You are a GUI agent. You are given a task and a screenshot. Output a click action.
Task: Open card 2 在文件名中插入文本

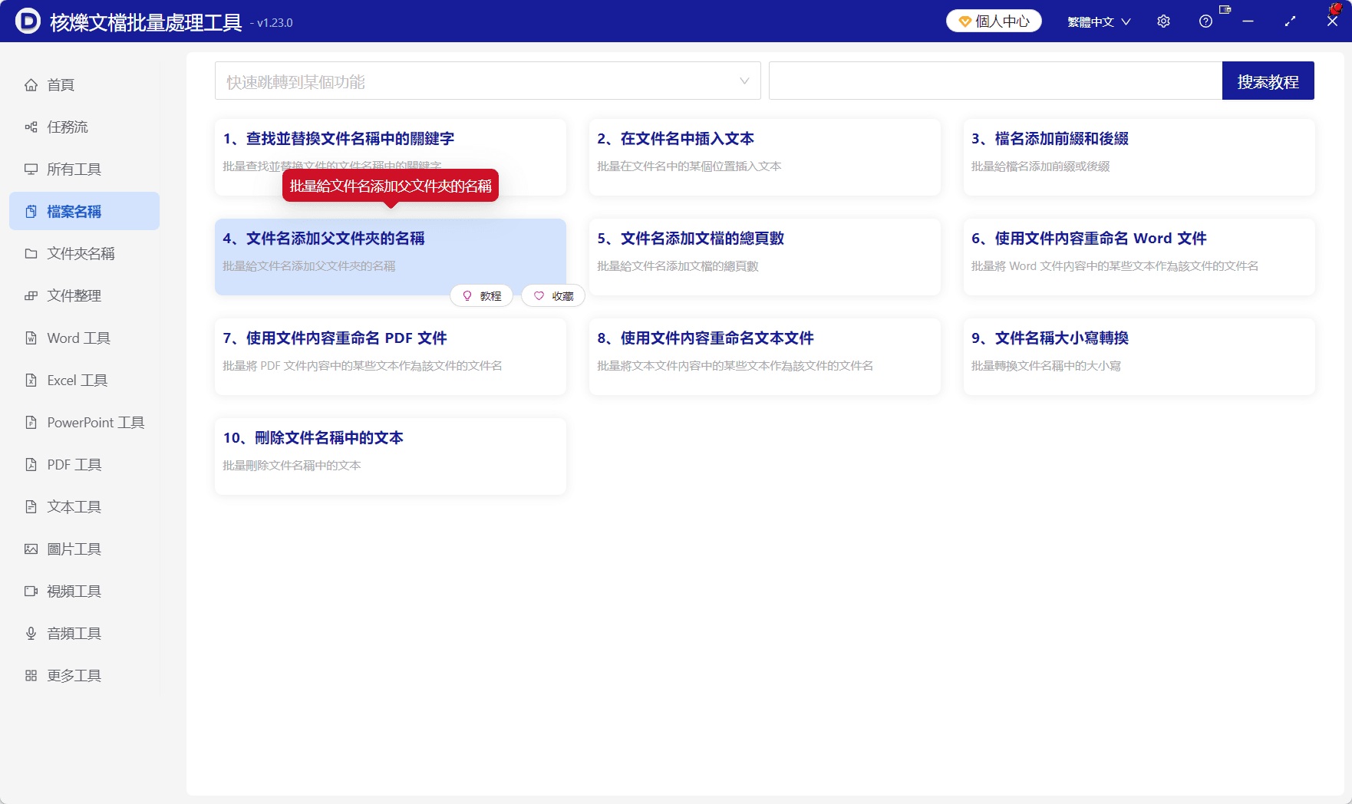point(765,157)
